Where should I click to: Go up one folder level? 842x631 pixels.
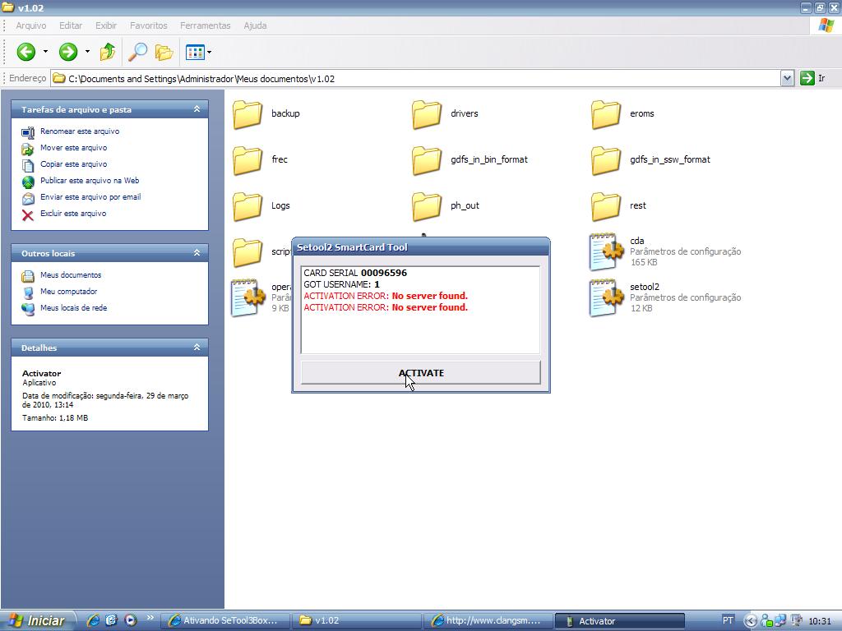[x=108, y=52]
